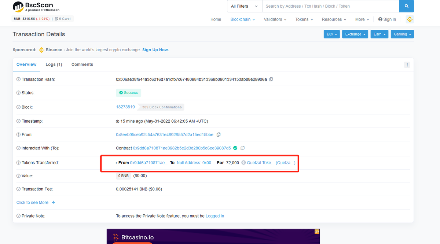Viewport: 440px width, 244px height.
Task: Open the Buy dropdown button
Action: coord(332,34)
